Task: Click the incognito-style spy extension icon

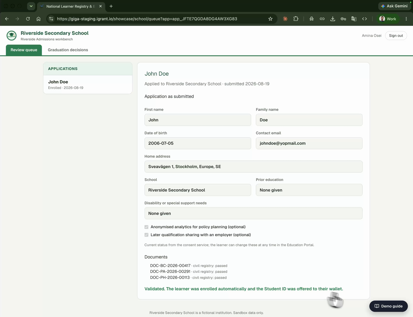Action: pos(312,19)
